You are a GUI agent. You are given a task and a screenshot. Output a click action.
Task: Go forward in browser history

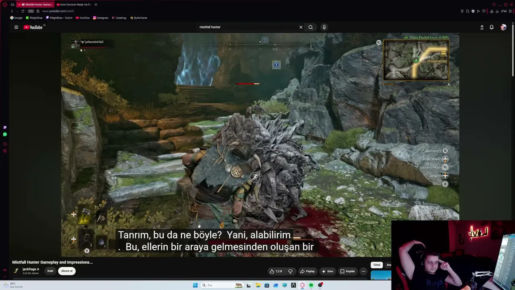[17, 11]
